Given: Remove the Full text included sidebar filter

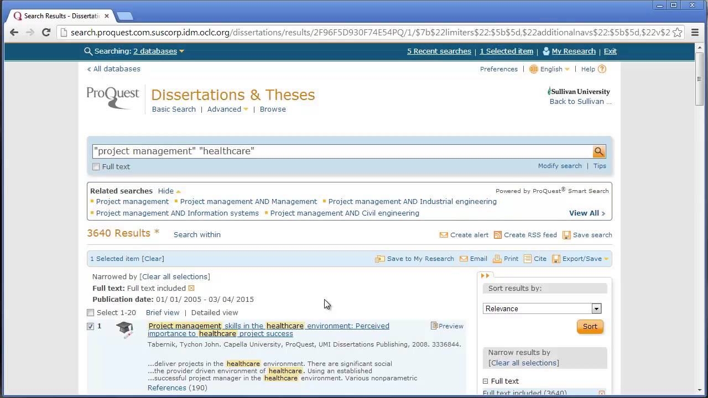Looking at the screenshot, I should [602, 393].
